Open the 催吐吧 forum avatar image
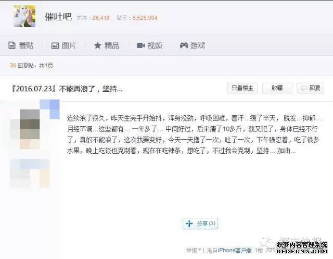The height and width of the screenshot is (259, 333). (24, 16)
